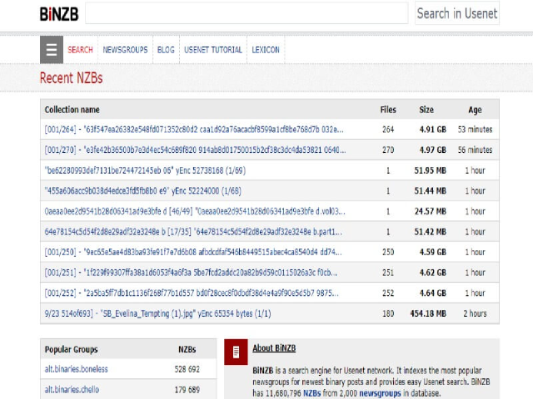Screen dimensions: 533x399
Task: Open the alt.binaries.chello group
Action: pyautogui.click(x=71, y=389)
